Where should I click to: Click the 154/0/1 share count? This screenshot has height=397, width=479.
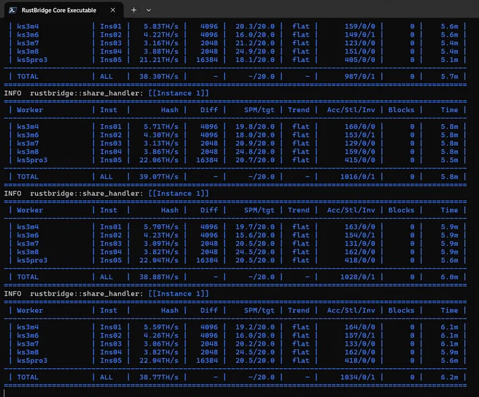click(360, 236)
